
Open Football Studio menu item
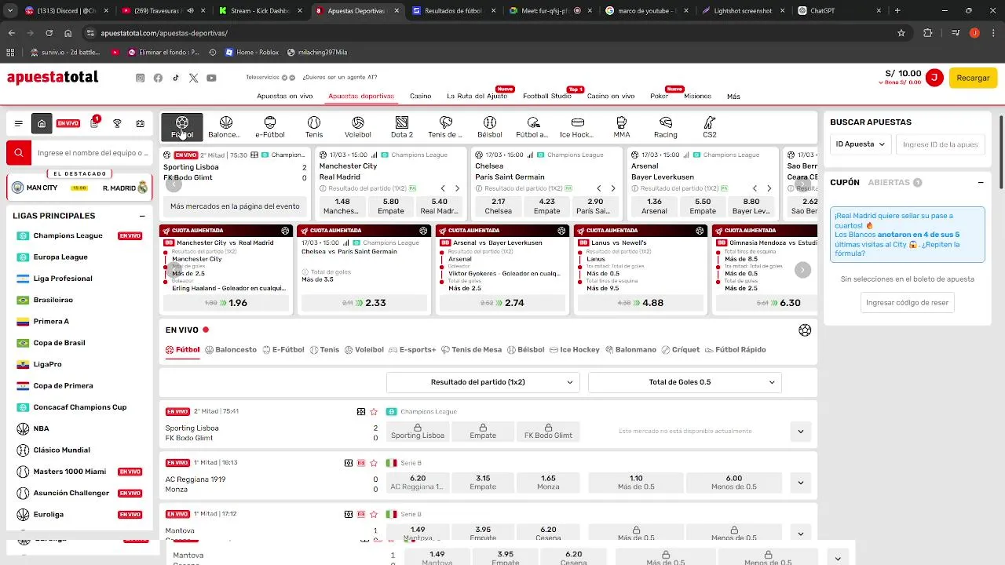click(x=547, y=96)
